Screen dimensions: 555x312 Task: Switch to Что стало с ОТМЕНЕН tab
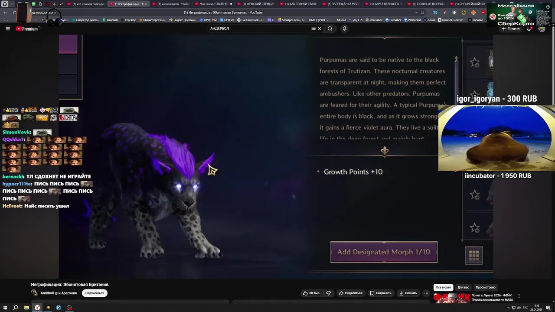(213, 4)
